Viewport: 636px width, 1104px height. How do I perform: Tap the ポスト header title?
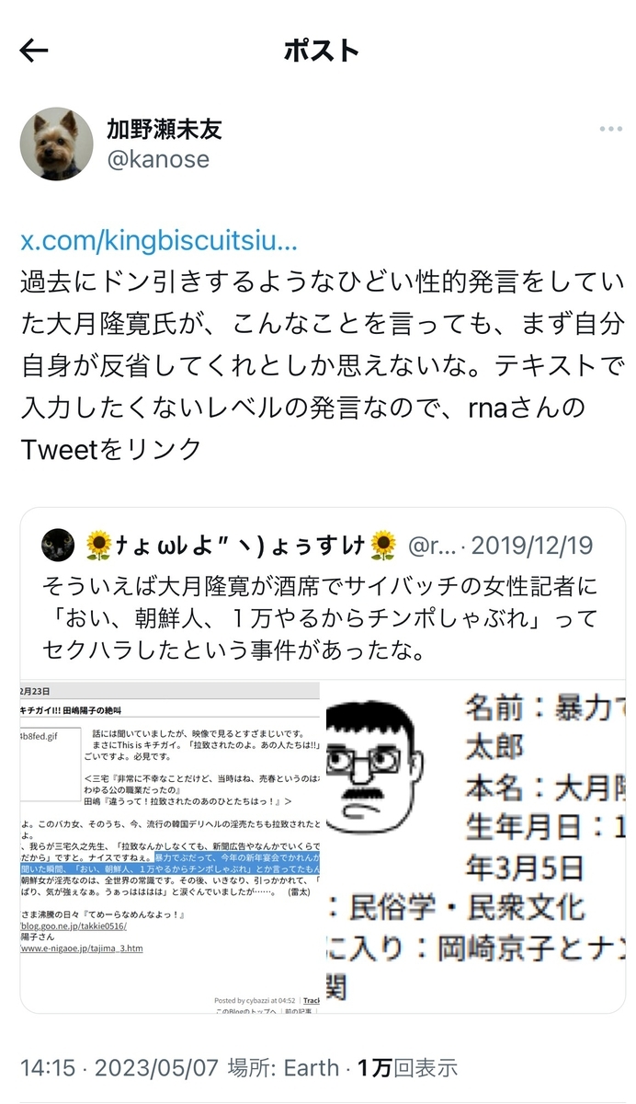(321, 51)
